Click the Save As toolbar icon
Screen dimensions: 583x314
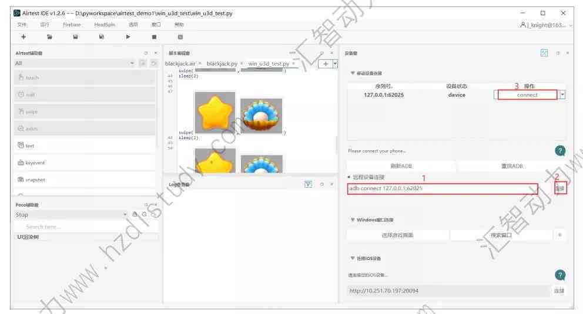[102, 37]
